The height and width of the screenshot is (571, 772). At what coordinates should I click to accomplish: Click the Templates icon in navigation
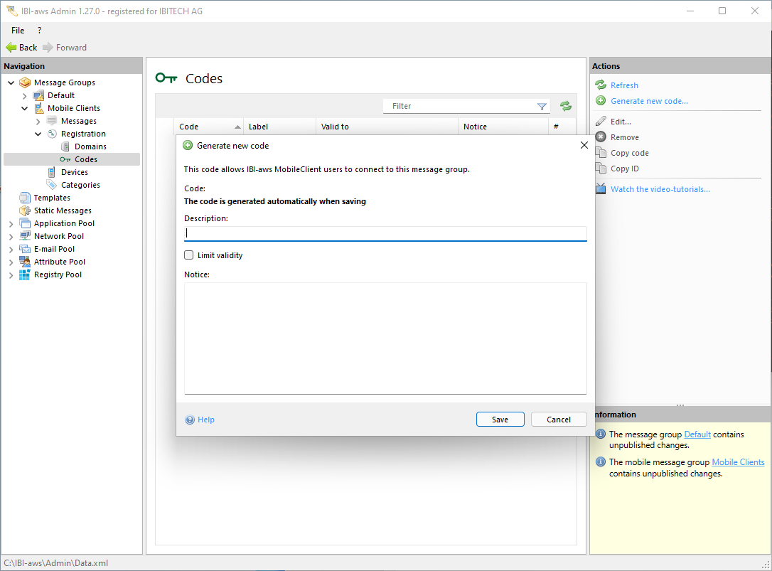click(25, 198)
